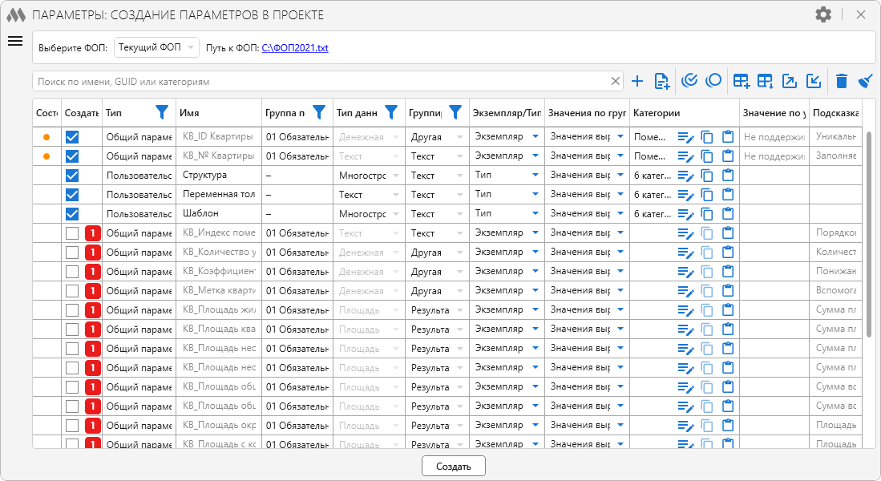Uncheck the create checkbox for Переменная тол row
Image resolution: width=881 pixels, height=481 pixels.
tap(72, 195)
